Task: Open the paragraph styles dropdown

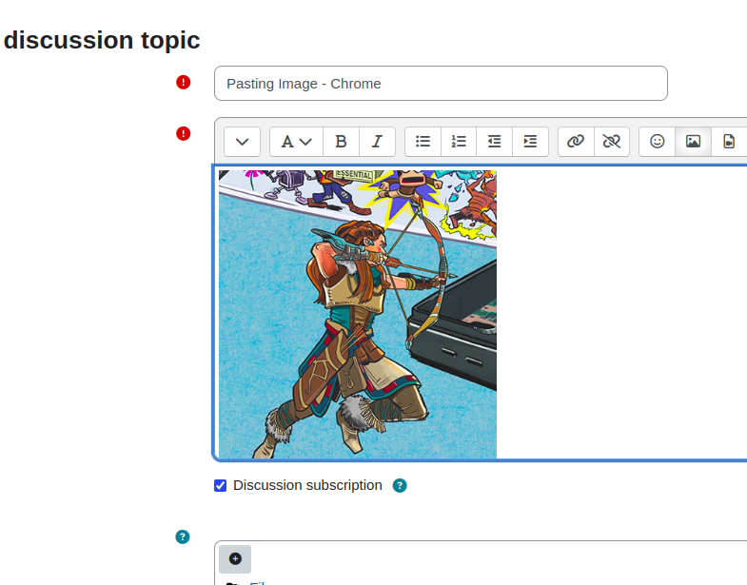Action: [x=296, y=142]
